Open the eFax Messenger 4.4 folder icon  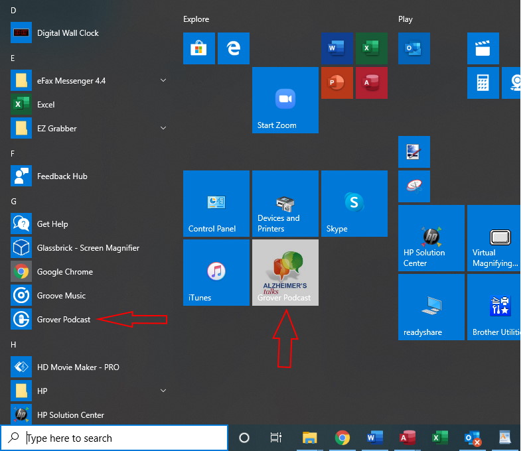(x=21, y=80)
